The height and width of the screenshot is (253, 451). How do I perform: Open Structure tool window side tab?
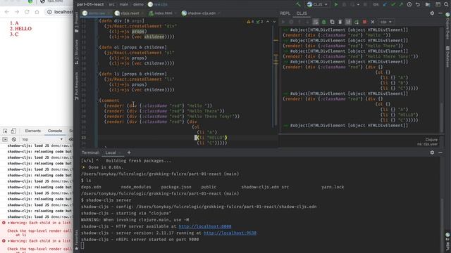(76, 53)
